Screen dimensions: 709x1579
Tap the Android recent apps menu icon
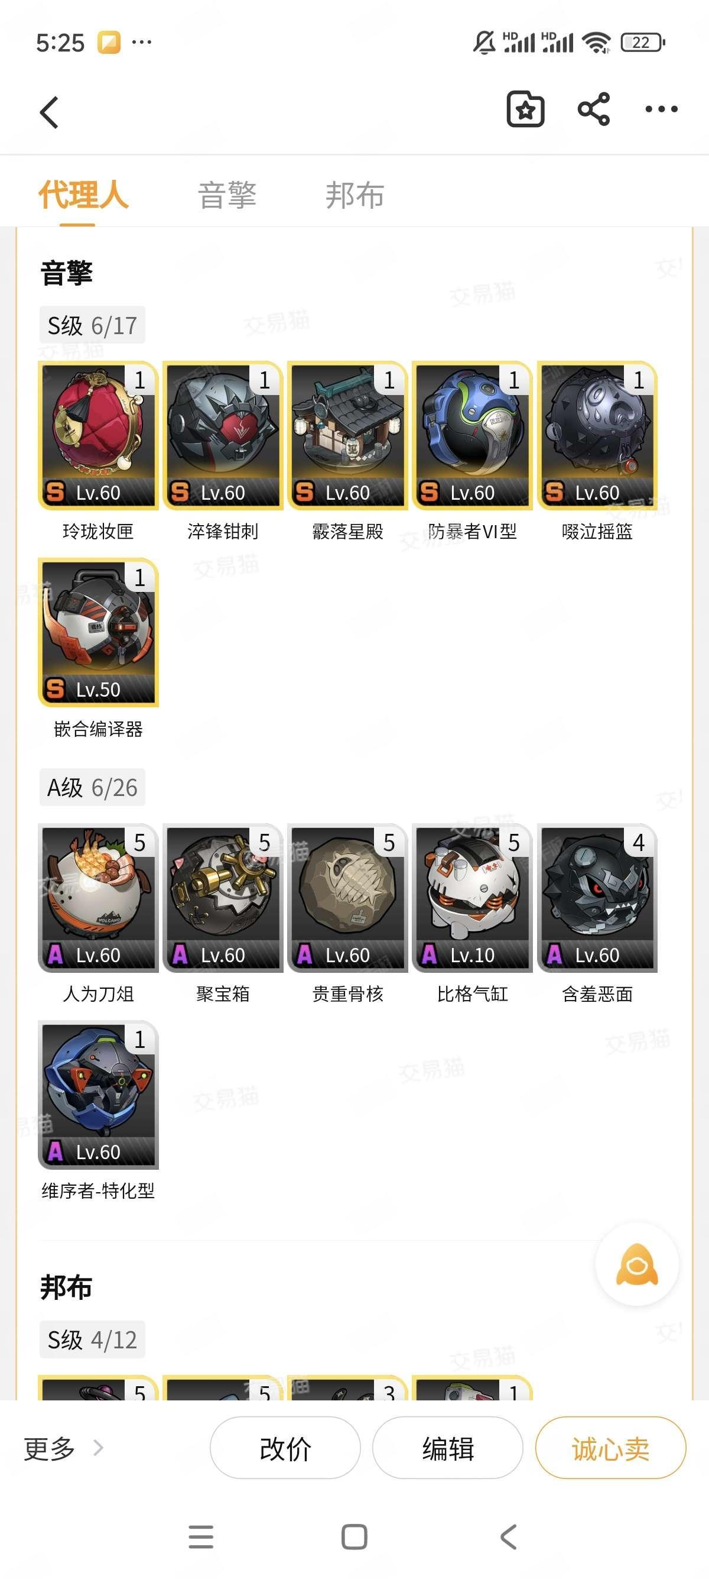(x=201, y=1536)
